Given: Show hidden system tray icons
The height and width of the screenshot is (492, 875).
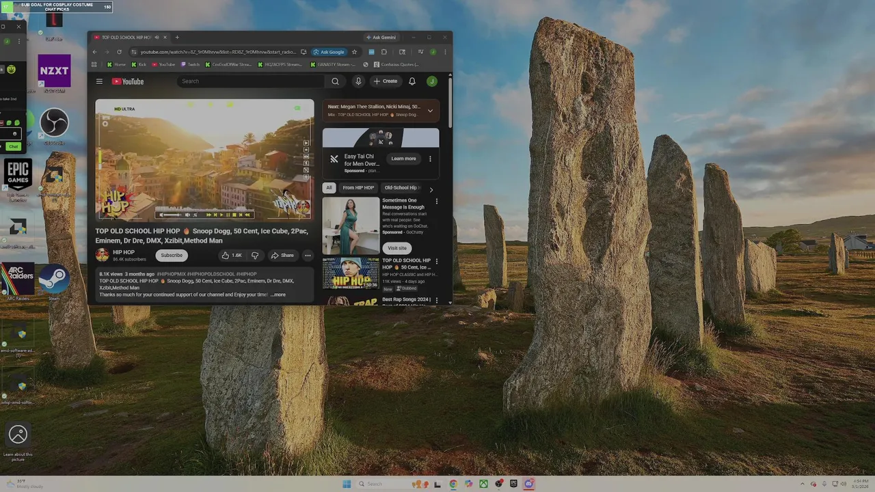Looking at the screenshot, I should [x=803, y=484].
